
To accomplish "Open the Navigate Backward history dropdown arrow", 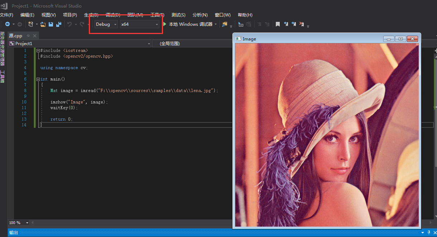I will point(14,24).
